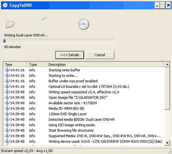The height and width of the screenshot is (154, 172).
Task: Select the Open Image file GLADIATOR.ISO entry
Action: pyautogui.click(x=83, y=97)
